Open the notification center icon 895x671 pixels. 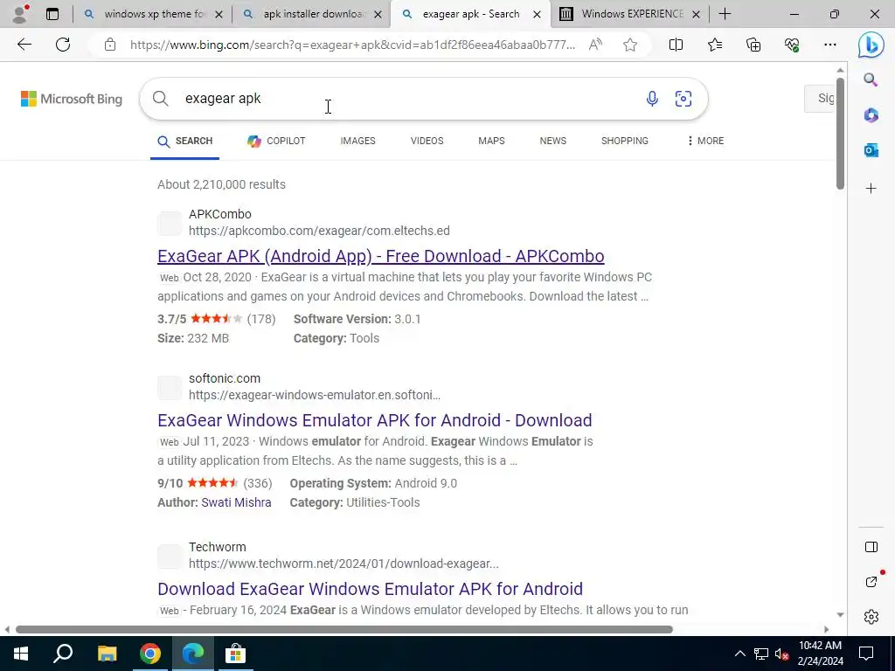866,654
